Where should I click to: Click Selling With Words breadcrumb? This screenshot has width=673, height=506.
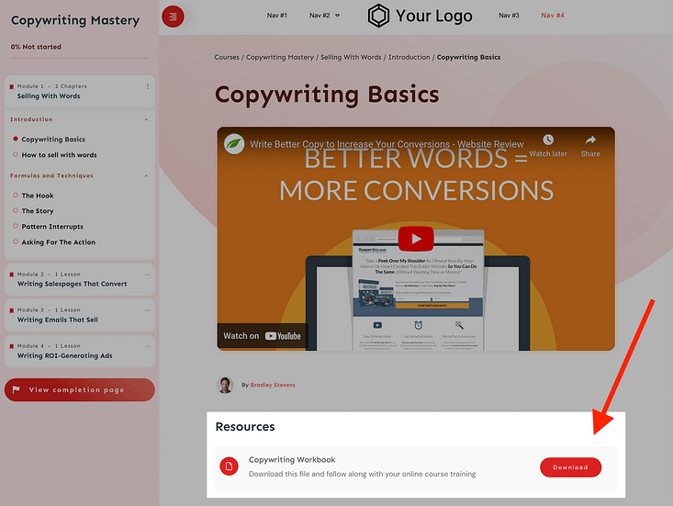pyautogui.click(x=351, y=57)
